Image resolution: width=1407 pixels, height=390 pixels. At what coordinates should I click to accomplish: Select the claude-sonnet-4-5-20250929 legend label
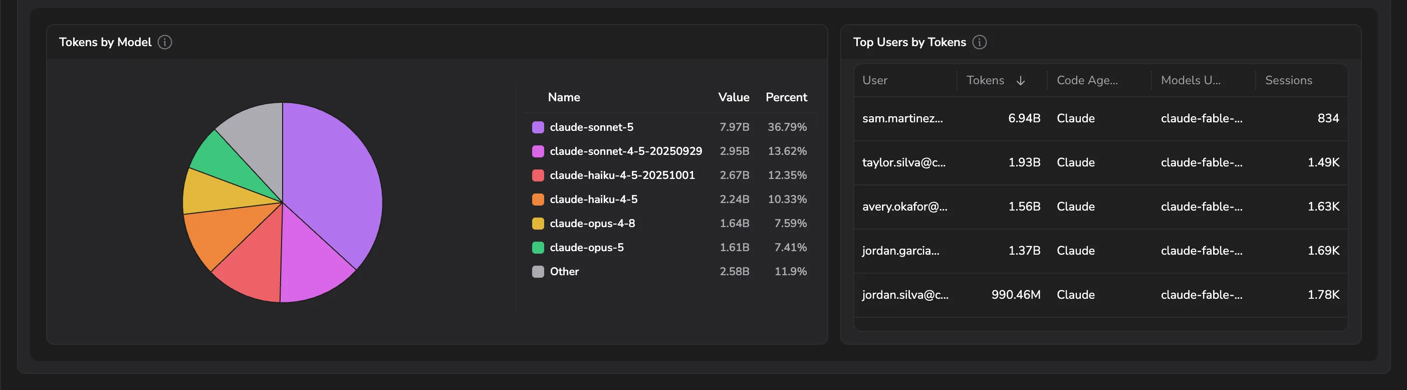click(626, 151)
